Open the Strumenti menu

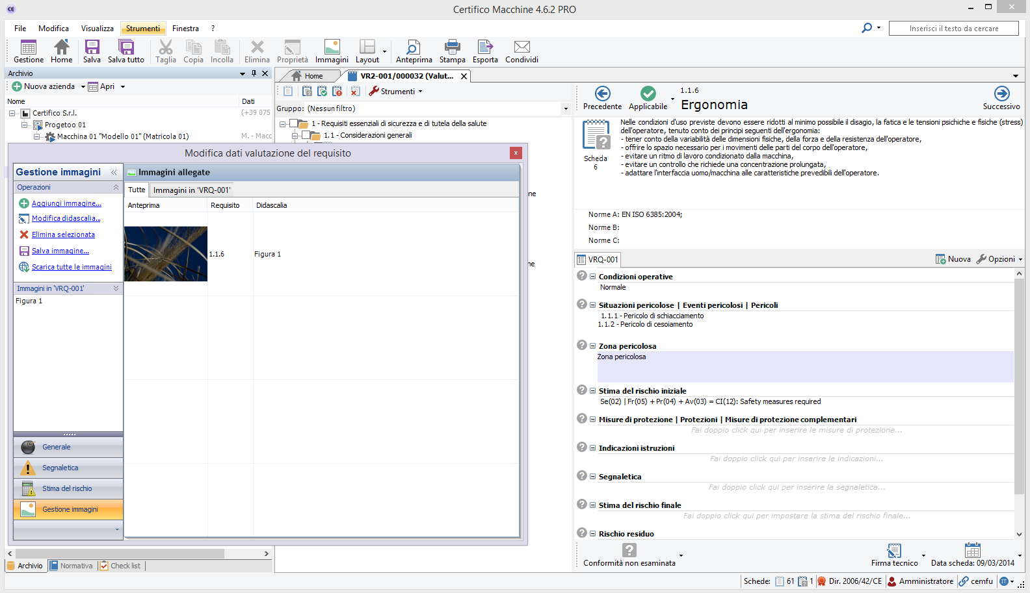pos(143,29)
